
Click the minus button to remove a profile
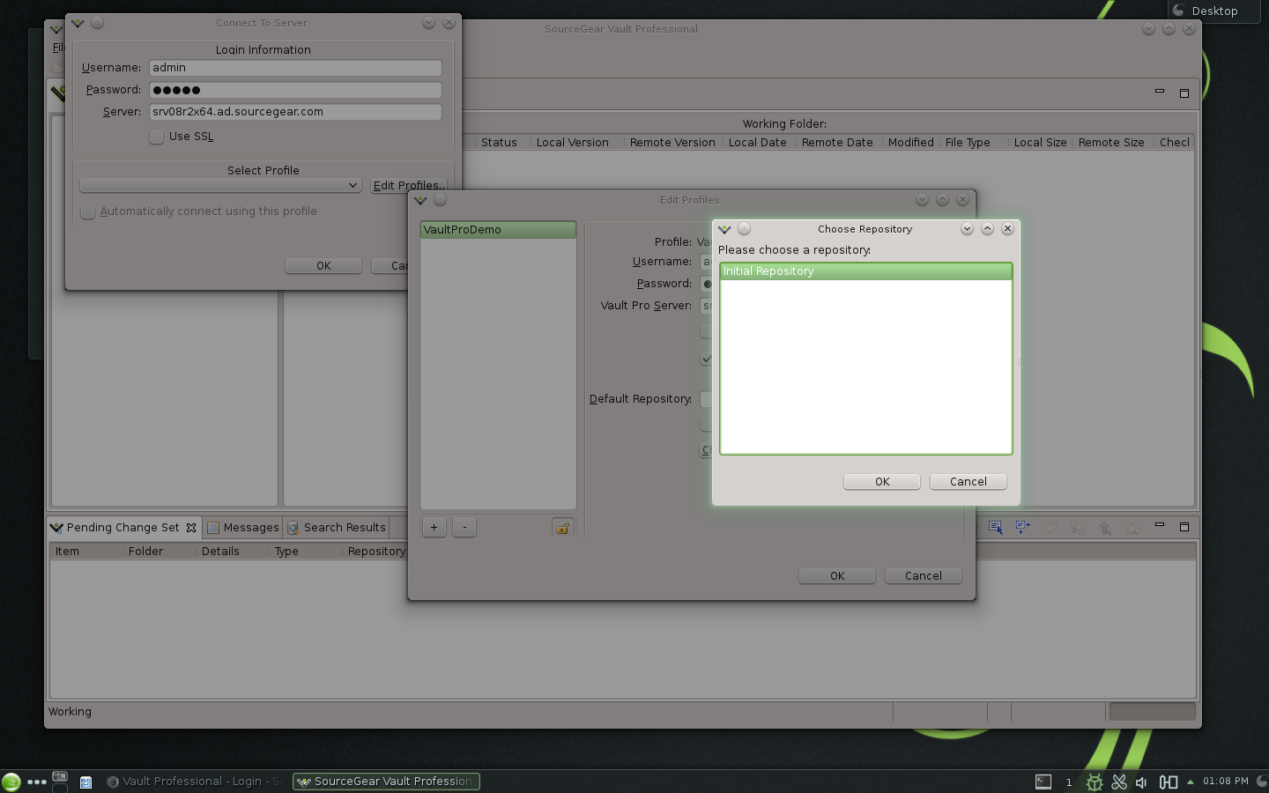(x=464, y=528)
